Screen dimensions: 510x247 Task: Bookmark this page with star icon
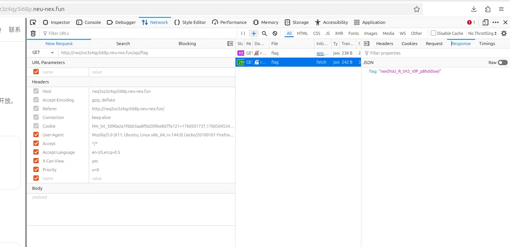[x=417, y=9]
